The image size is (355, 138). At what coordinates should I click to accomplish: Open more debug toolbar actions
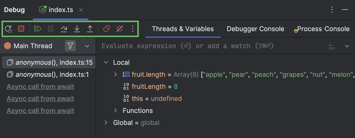133,29
